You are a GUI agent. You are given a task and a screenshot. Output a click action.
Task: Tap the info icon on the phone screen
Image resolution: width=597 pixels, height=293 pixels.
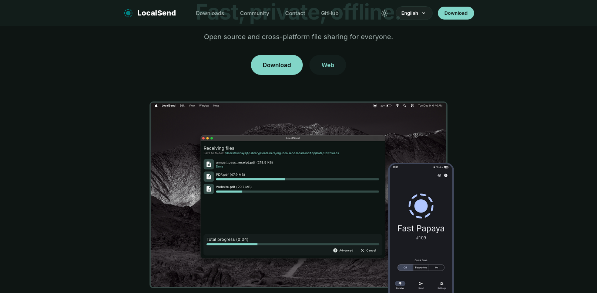point(446,175)
